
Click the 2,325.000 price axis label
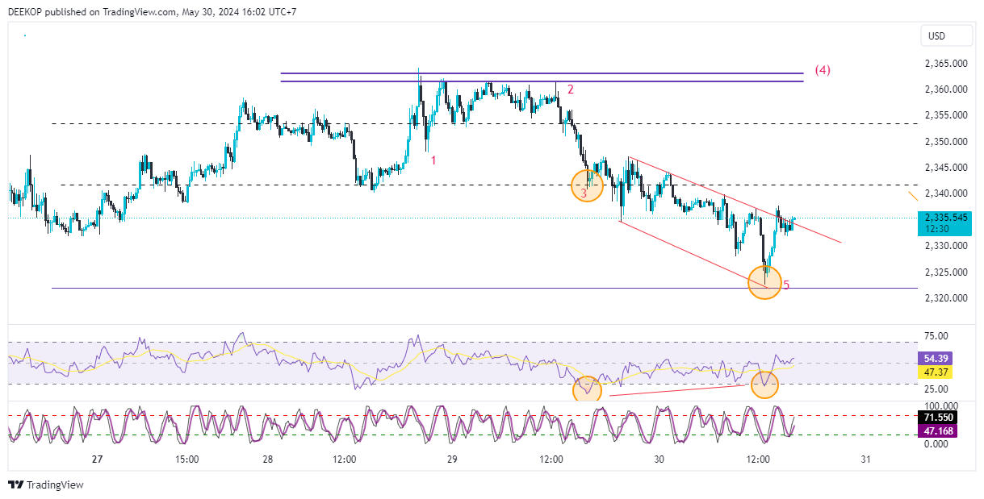(947, 272)
